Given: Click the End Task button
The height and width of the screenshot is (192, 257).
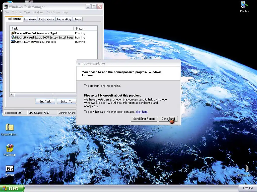Looking at the screenshot, I should (45, 101).
